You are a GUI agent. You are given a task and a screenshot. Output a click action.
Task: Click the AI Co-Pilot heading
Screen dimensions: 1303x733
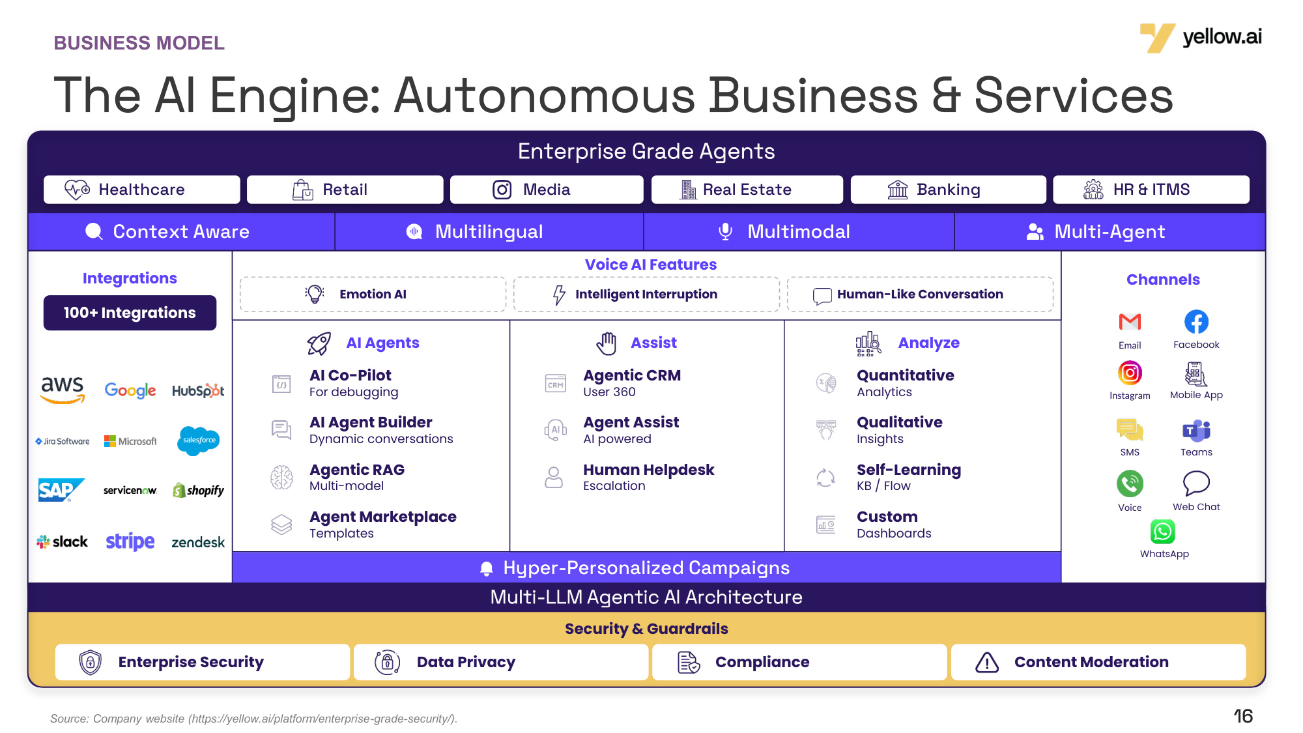[x=351, y=375]
